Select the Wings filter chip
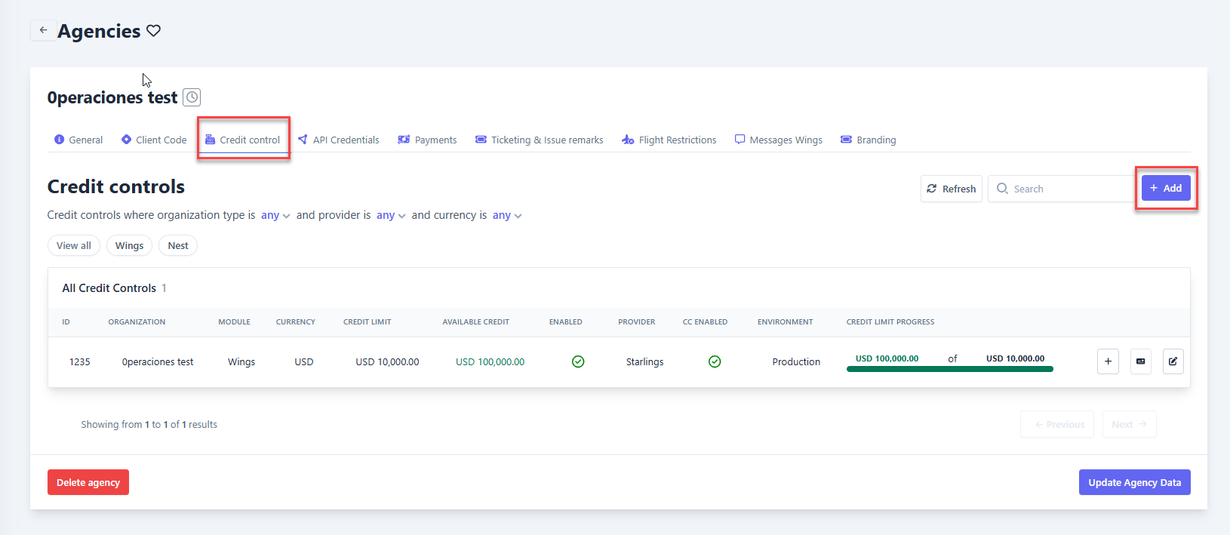 pyautogui.click(x=129, y=245)
